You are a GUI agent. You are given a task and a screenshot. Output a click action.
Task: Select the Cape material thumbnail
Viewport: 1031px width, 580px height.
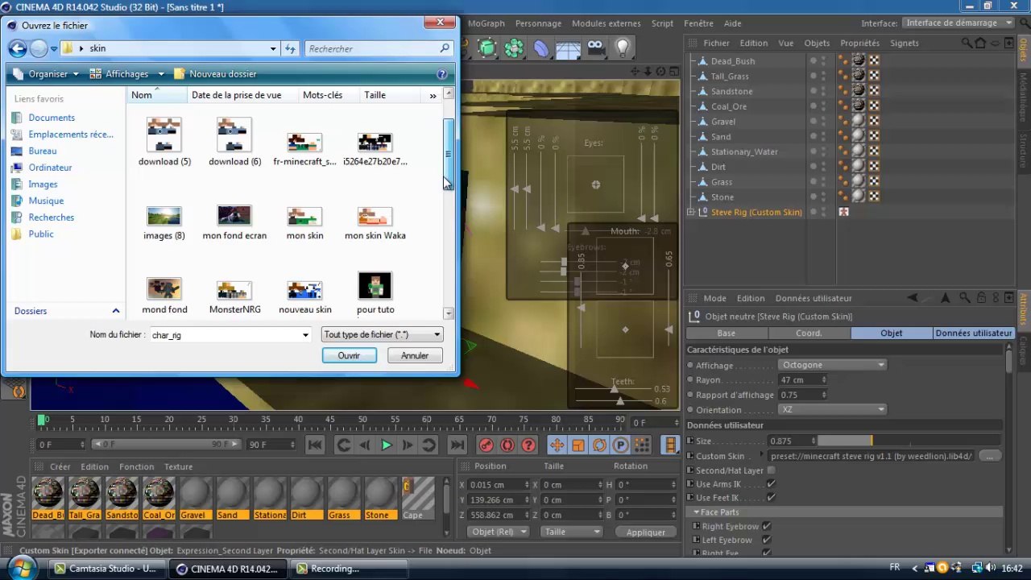(418, 499)
